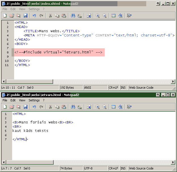The width and height of the screenshot is (177, 172).
Task: Click right scroll arrow in ietvars.html editor
Action: pos(173,162)
